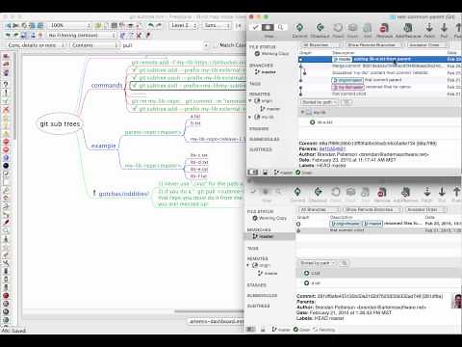Screen dimensions: 462x347
Task: Click Pull in the upper SourceTree toolbar
Action: [x=444, y=30]
